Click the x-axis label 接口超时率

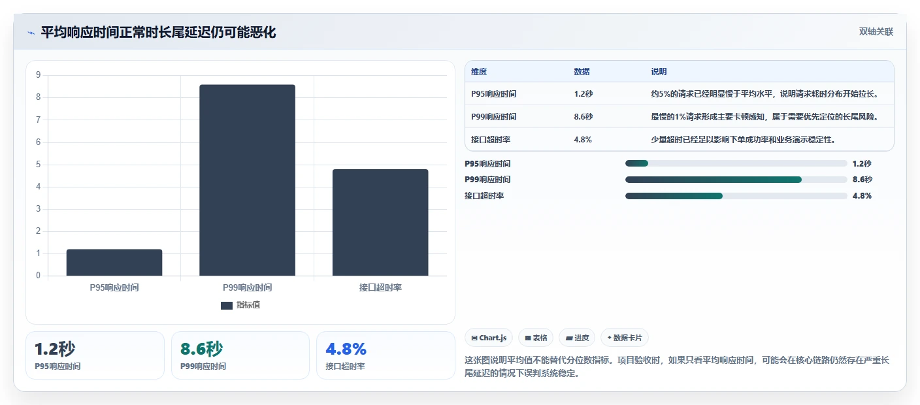pos(380,287)
